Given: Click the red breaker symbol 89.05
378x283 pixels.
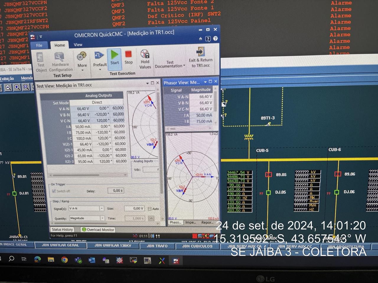Looking at the screenshot, I should click(x=268, y=175).
